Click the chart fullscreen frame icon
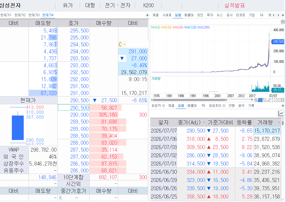The image size is (286, 202). 282,100
